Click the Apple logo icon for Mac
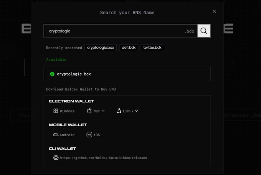 89,111
